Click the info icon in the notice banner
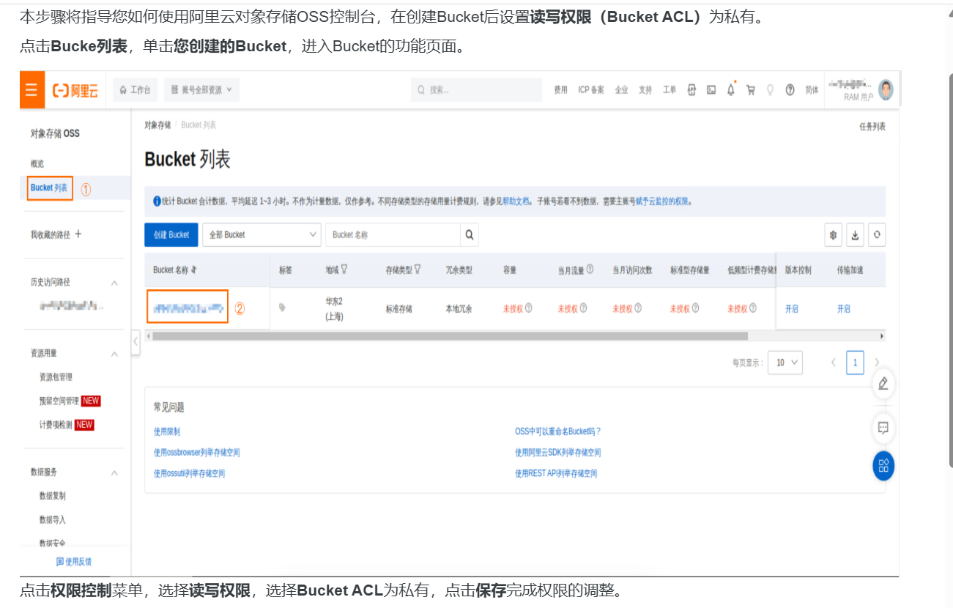 tap(157, 201)
